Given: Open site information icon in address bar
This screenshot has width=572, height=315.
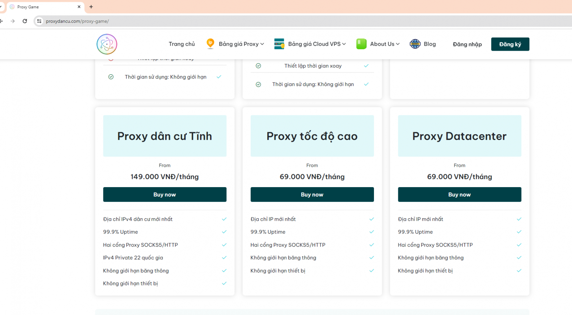Looking at the screenshot, I should [x=39, y=21].
